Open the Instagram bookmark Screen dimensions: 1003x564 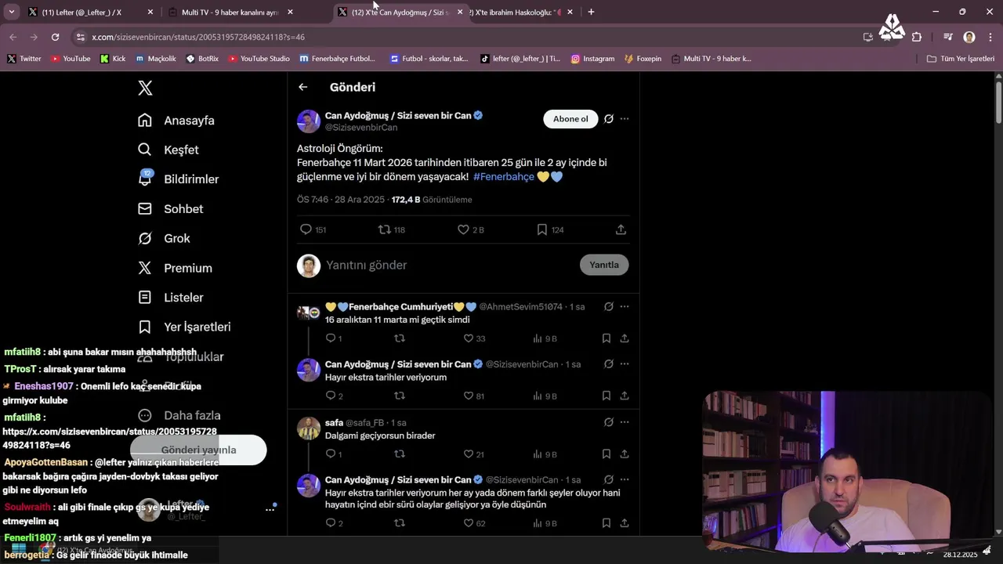[592, 59]
